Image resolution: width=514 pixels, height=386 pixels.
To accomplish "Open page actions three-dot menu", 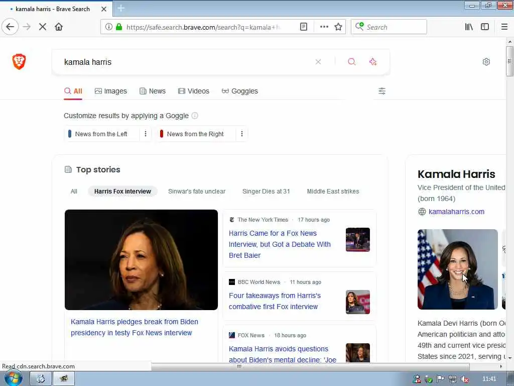I will (x=324, y=27).
